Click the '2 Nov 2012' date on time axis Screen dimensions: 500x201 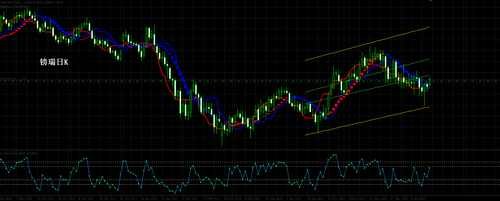click(x=24, y=199)
